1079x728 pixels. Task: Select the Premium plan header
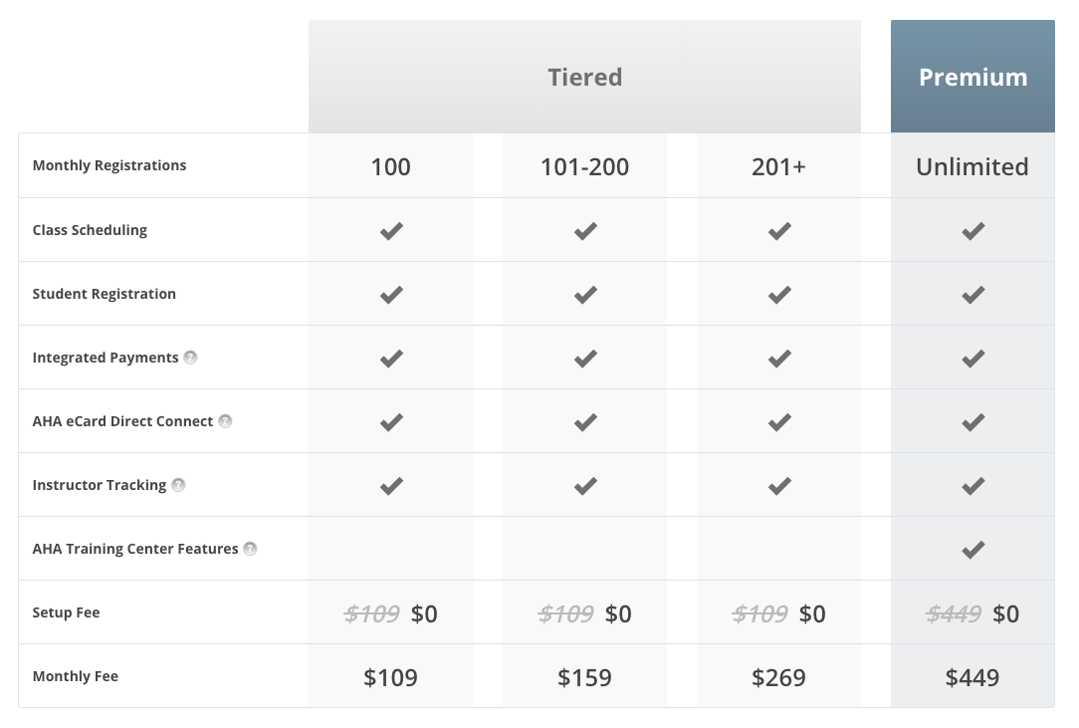click(972, 77)
